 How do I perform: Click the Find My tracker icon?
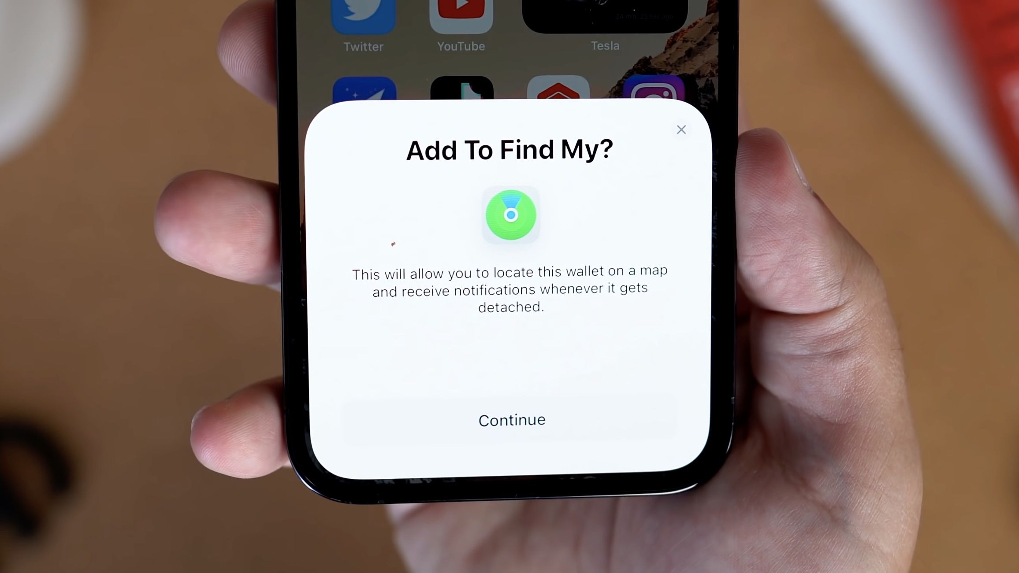coord(510,214)
